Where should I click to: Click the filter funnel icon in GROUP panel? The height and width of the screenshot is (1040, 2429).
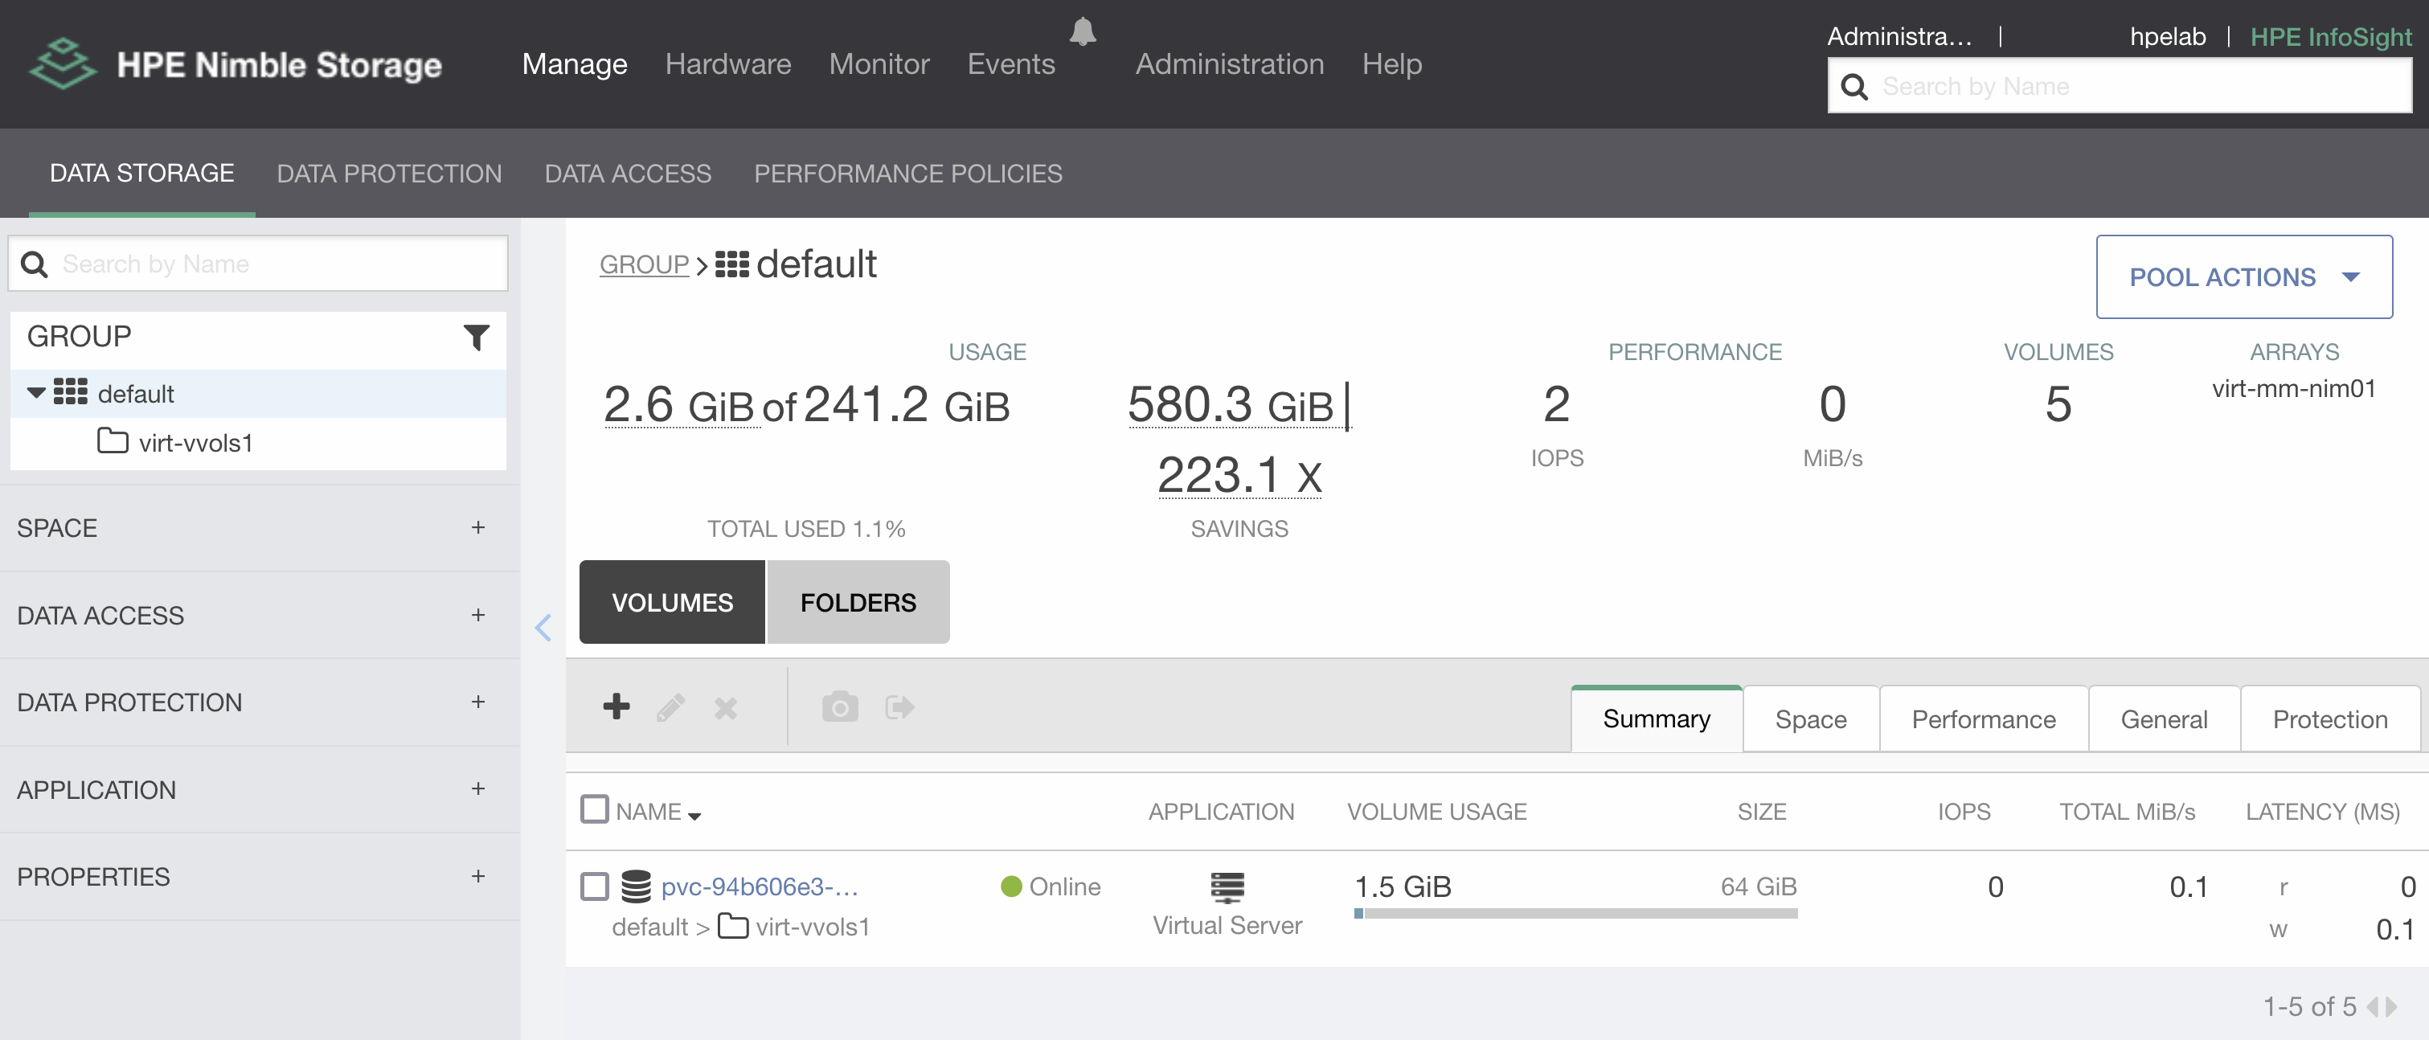(476, 337)
